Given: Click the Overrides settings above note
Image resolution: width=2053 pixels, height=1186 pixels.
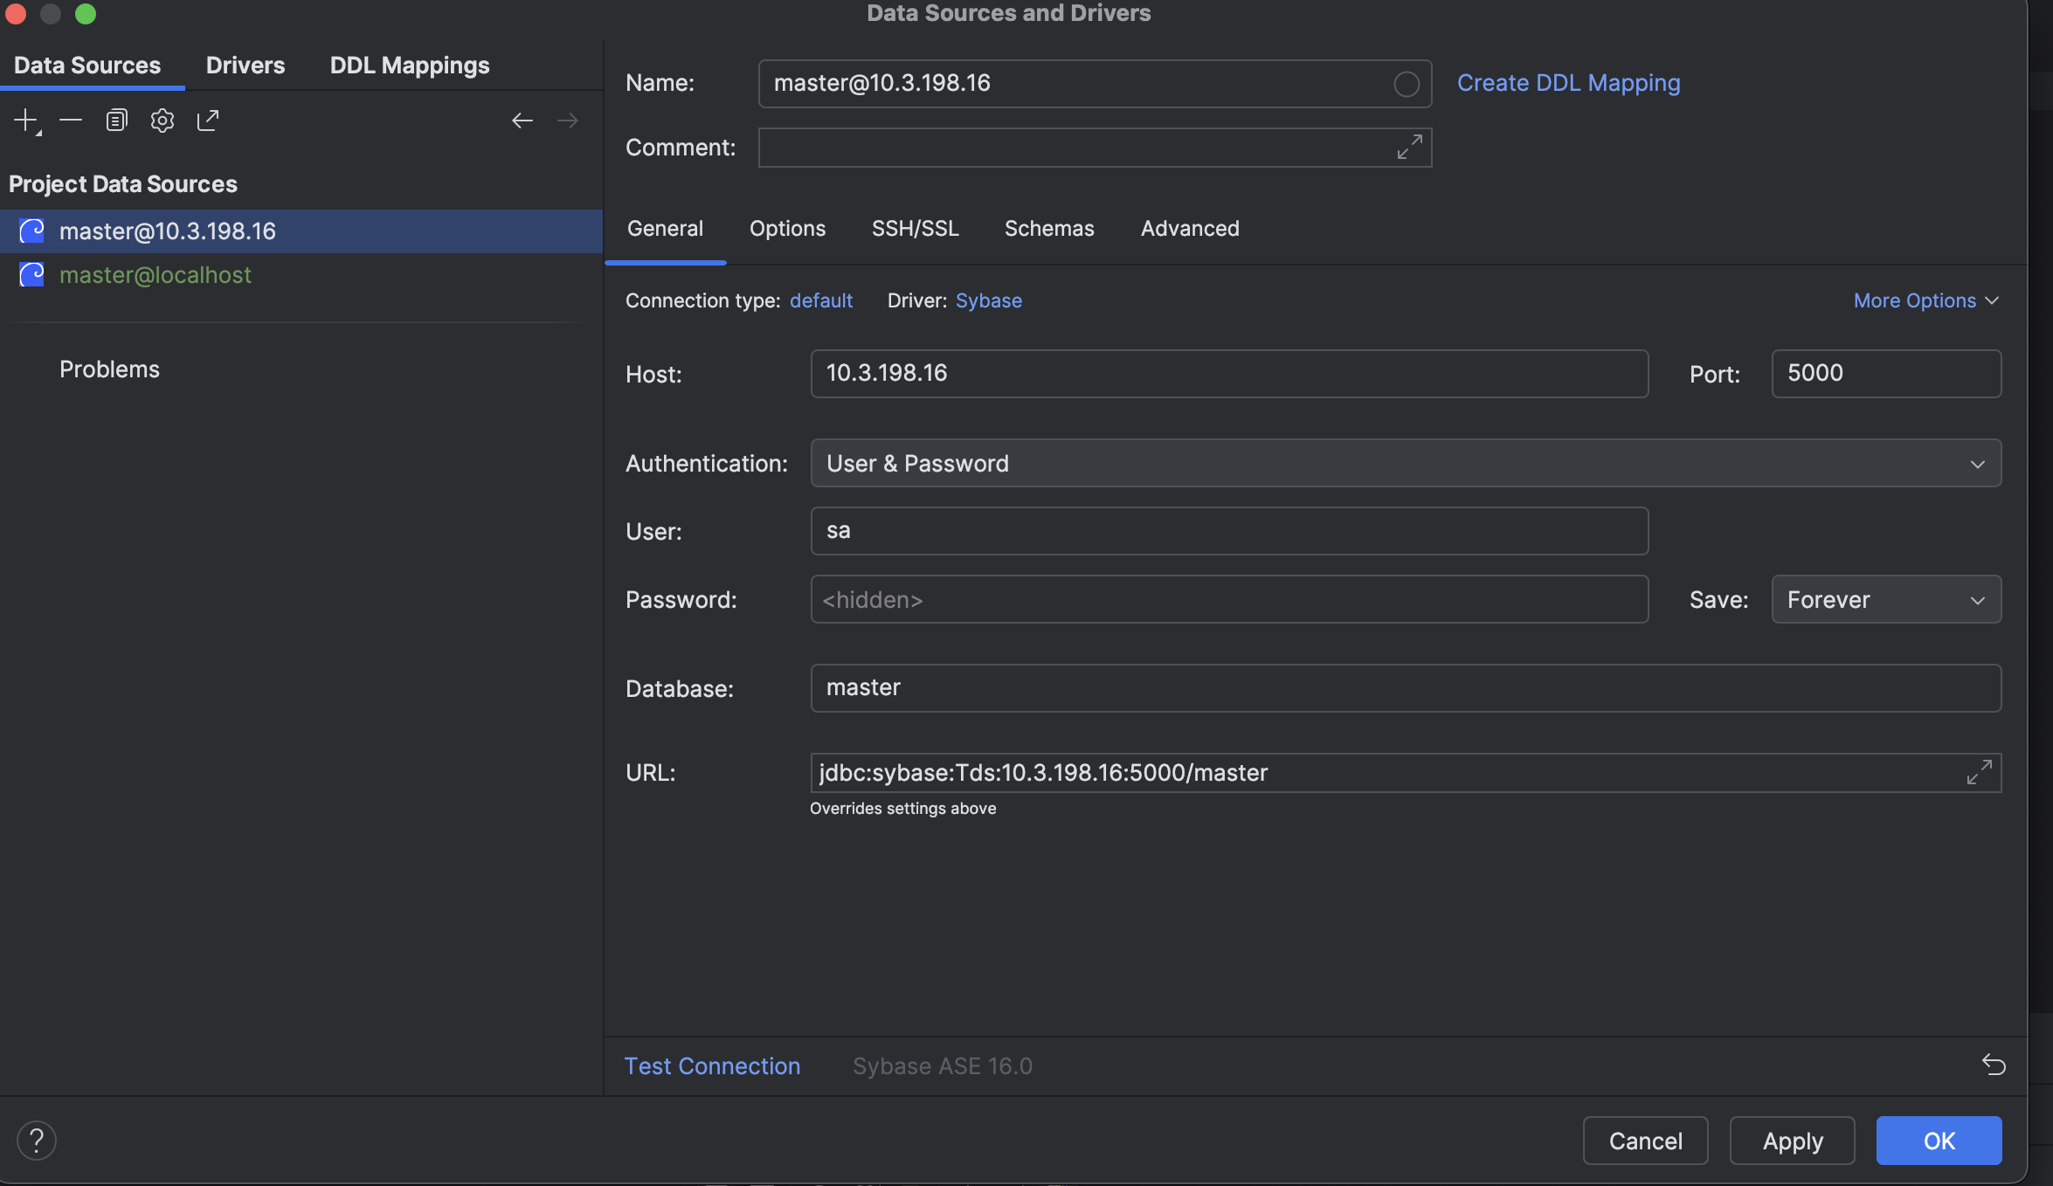Looking at the screenshot, I should click(x=902, y=809).
